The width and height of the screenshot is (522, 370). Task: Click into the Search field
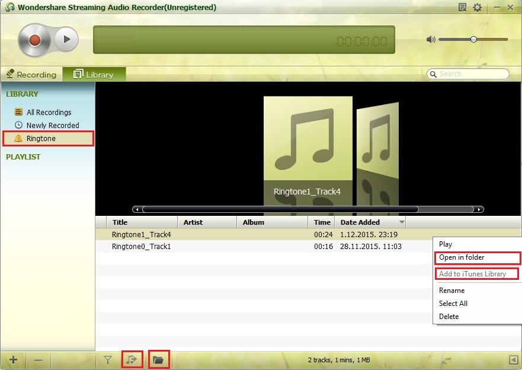468,74
